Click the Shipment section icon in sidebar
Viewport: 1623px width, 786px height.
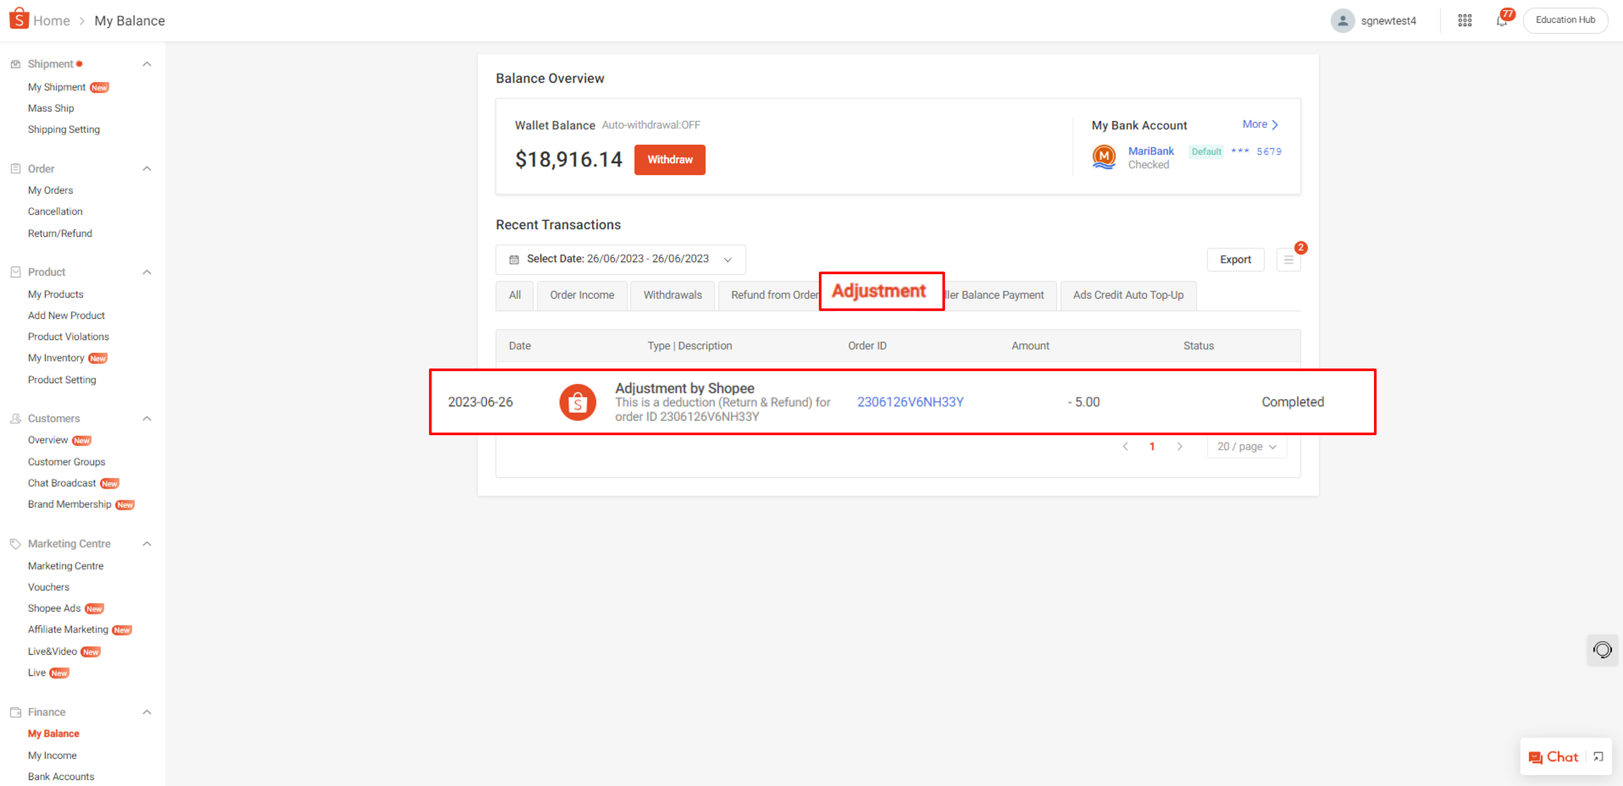pos(15,63)
